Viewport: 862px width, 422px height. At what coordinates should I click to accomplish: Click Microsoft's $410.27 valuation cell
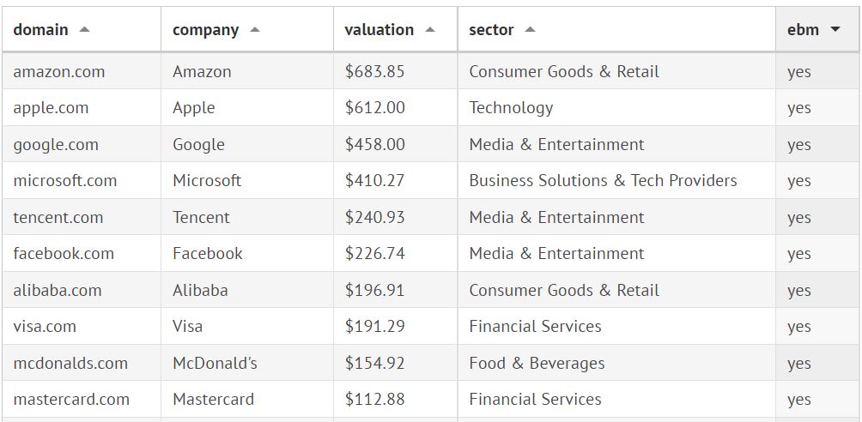[374, 181]
